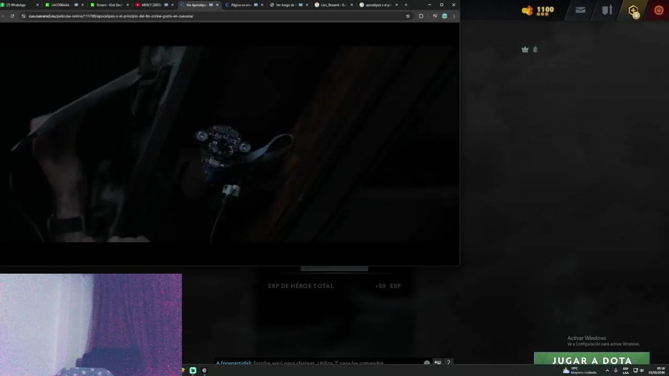Click the microphone icon in system tray
Screen dimensions: 669x376
point(616,370)
